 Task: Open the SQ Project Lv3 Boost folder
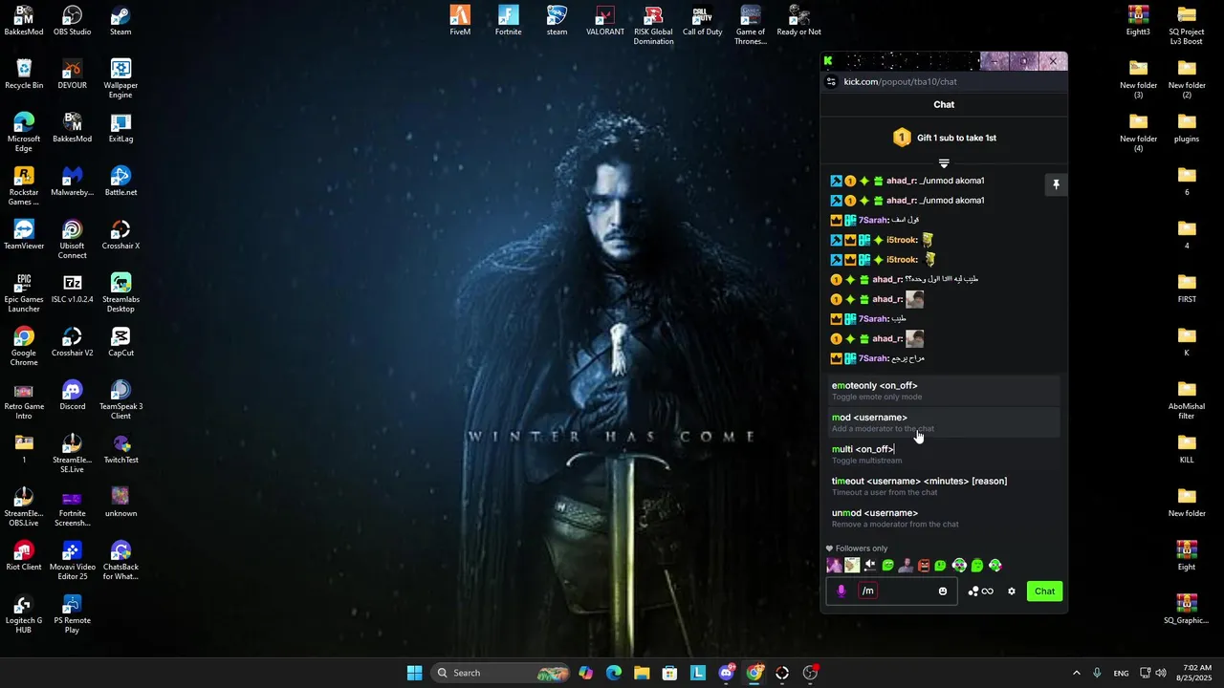pos(1187,26)
